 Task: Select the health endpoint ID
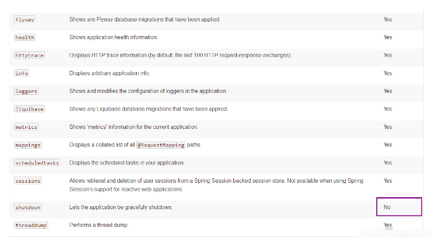click(25, 37)
